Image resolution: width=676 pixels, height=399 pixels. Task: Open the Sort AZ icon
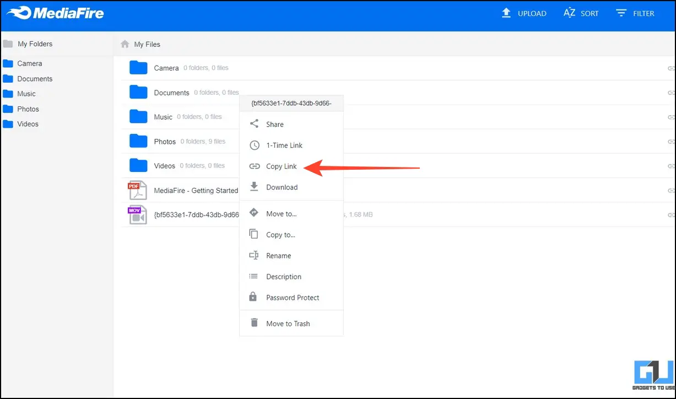click(x=569, y=13)
